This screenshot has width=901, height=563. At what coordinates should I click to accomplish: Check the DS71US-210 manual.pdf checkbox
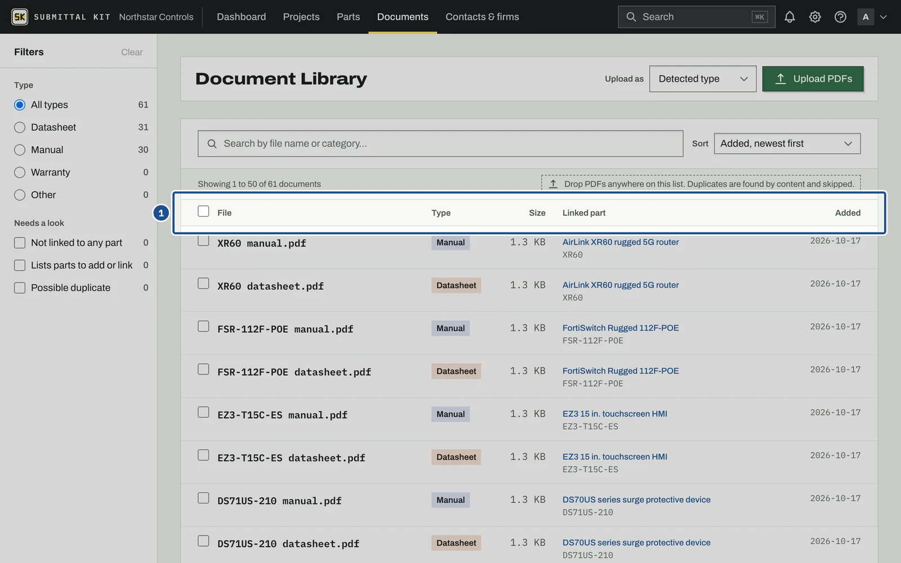203,498
